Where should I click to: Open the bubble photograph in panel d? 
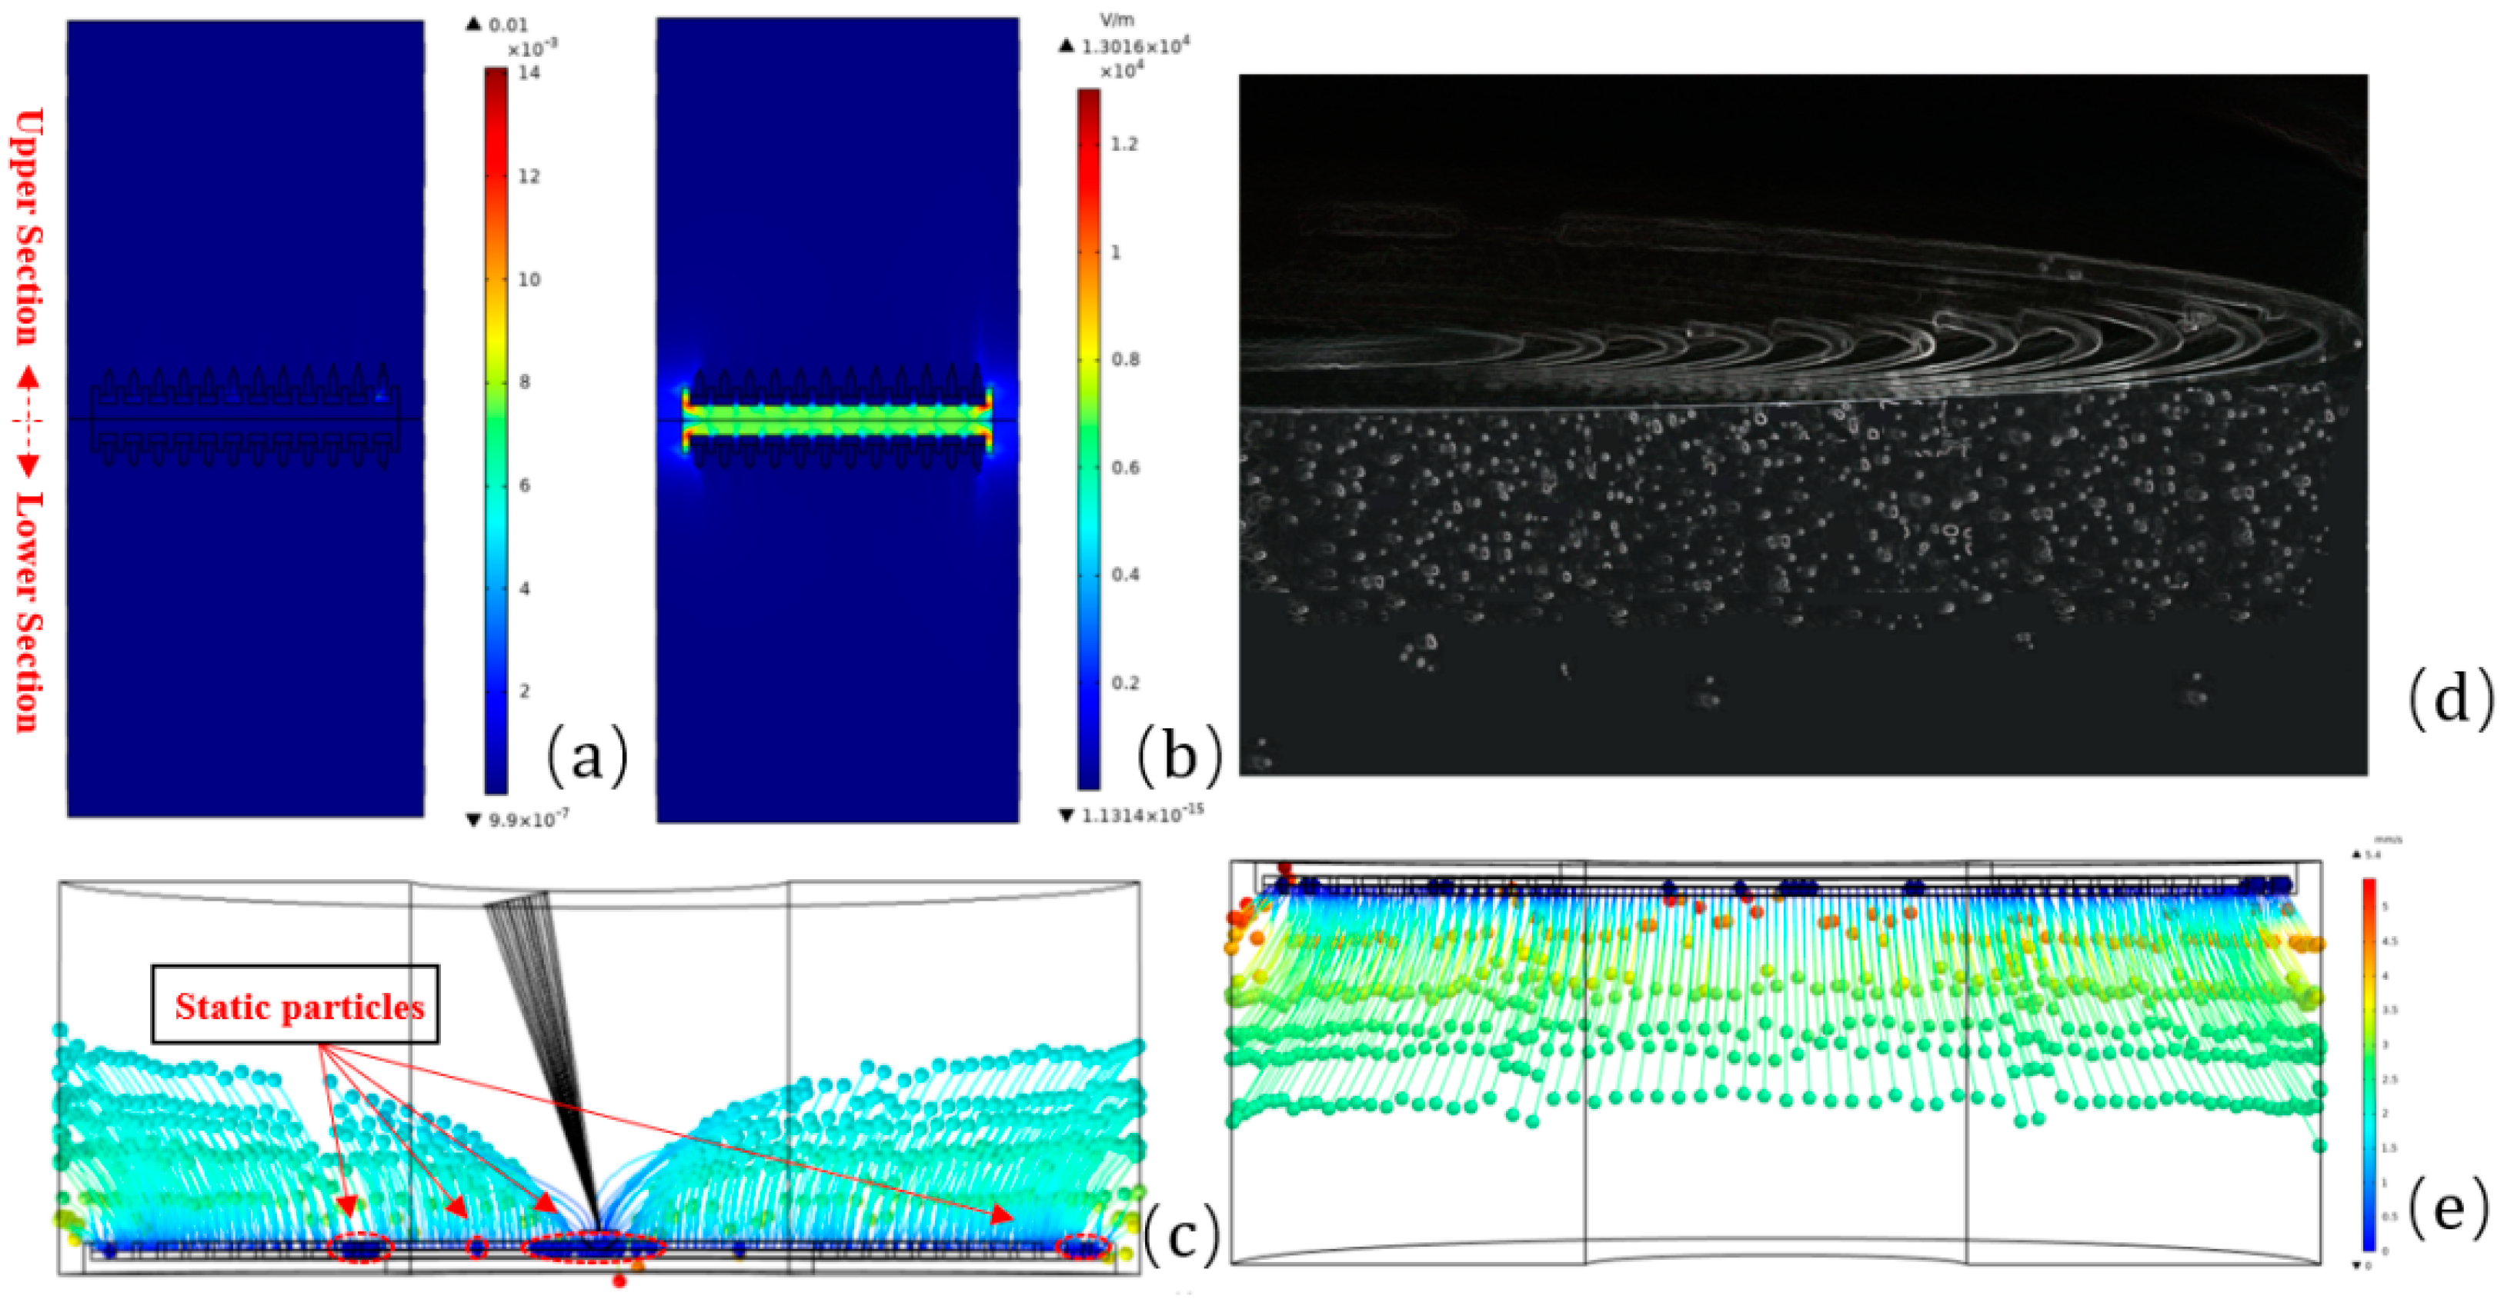(1802, 424)
